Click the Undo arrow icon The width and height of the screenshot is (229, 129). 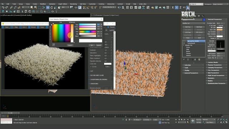(x=3, y=7)
